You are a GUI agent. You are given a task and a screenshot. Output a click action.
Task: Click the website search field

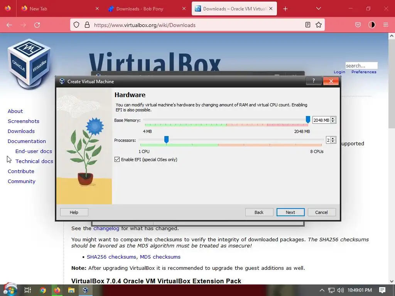point(361,66)
